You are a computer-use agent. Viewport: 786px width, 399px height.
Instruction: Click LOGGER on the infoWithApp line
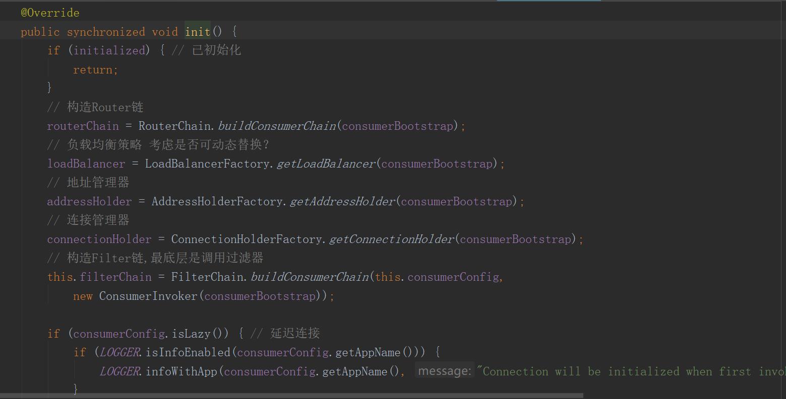tap(119, 371)
